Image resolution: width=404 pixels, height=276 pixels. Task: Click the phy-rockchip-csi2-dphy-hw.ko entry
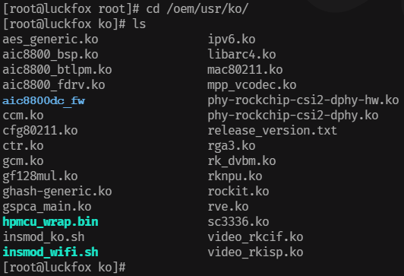[303, 100]
